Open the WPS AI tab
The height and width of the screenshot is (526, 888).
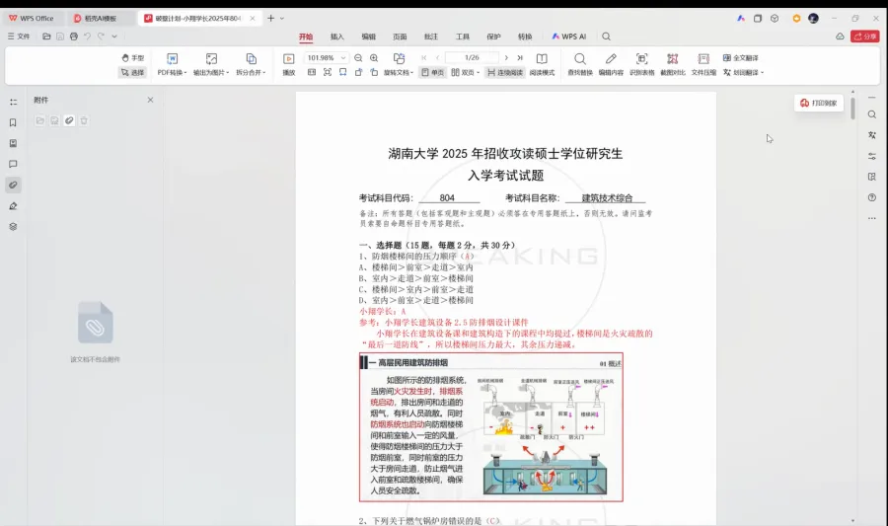tap(569, 37)
